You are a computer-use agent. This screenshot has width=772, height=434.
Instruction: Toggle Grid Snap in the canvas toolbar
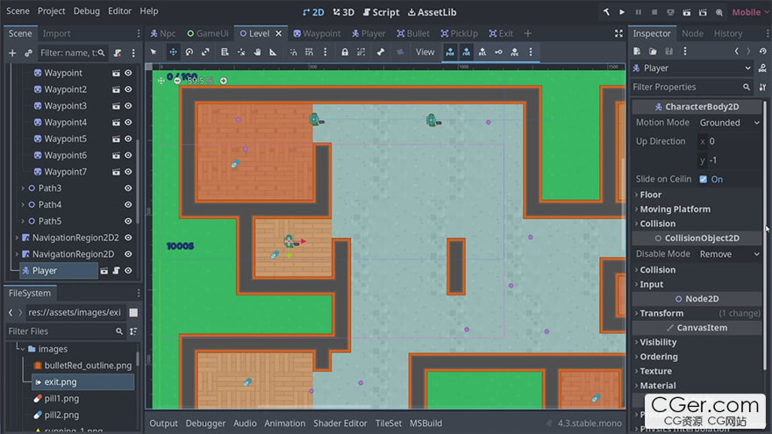(309, 52)
